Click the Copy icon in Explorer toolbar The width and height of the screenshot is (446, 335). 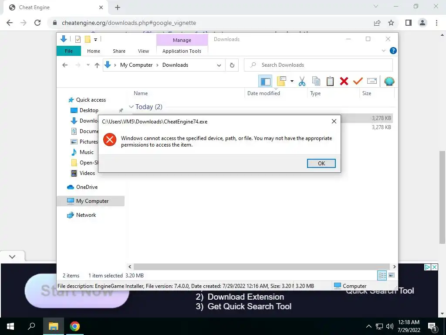(x=316, y=81)
